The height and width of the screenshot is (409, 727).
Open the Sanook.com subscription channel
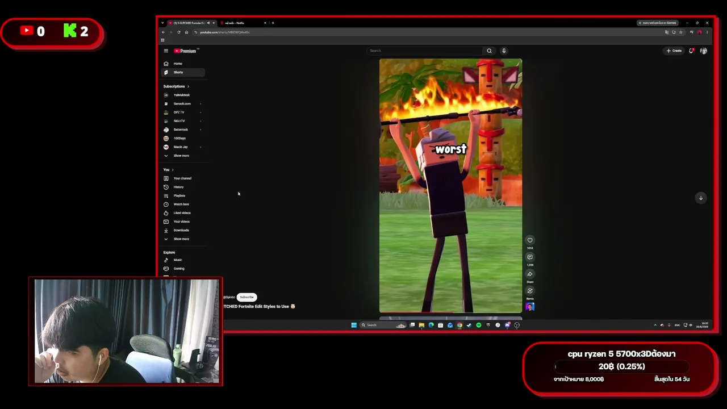182,103
